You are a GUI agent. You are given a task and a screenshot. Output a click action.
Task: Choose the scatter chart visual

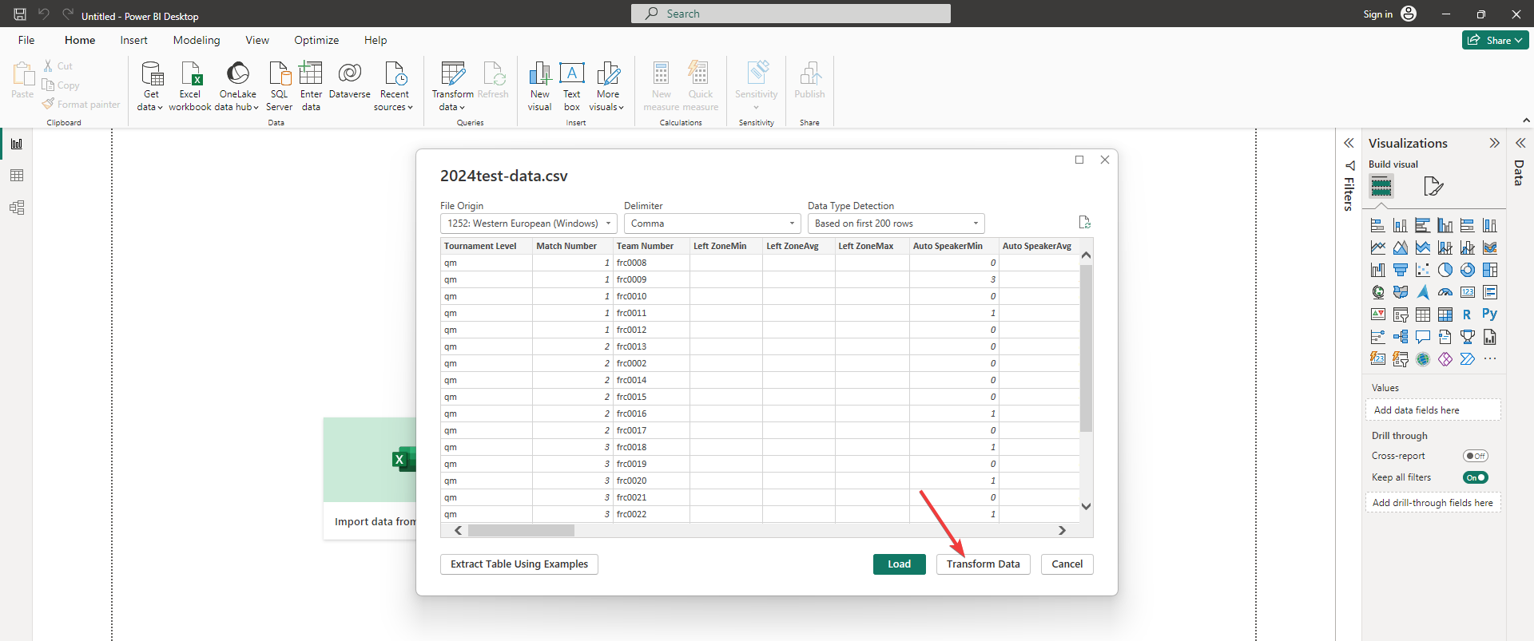[x=1423, y=271]
